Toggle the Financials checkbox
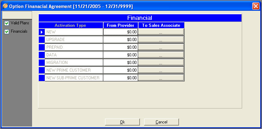 (7, 32)
